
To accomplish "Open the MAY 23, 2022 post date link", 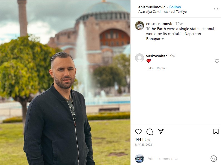I will [x=143, y=145].
